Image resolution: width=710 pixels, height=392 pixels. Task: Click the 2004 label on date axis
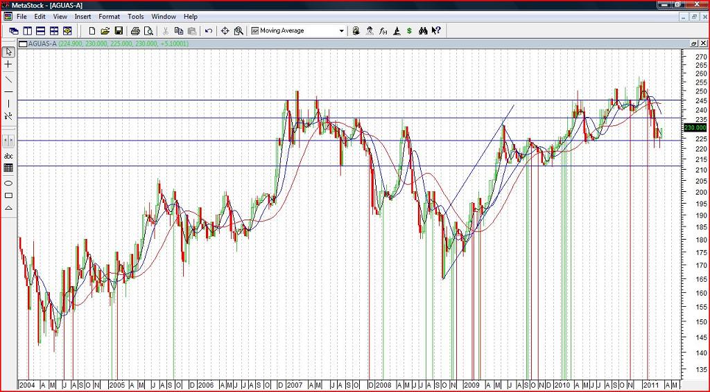tap(27, 385)
